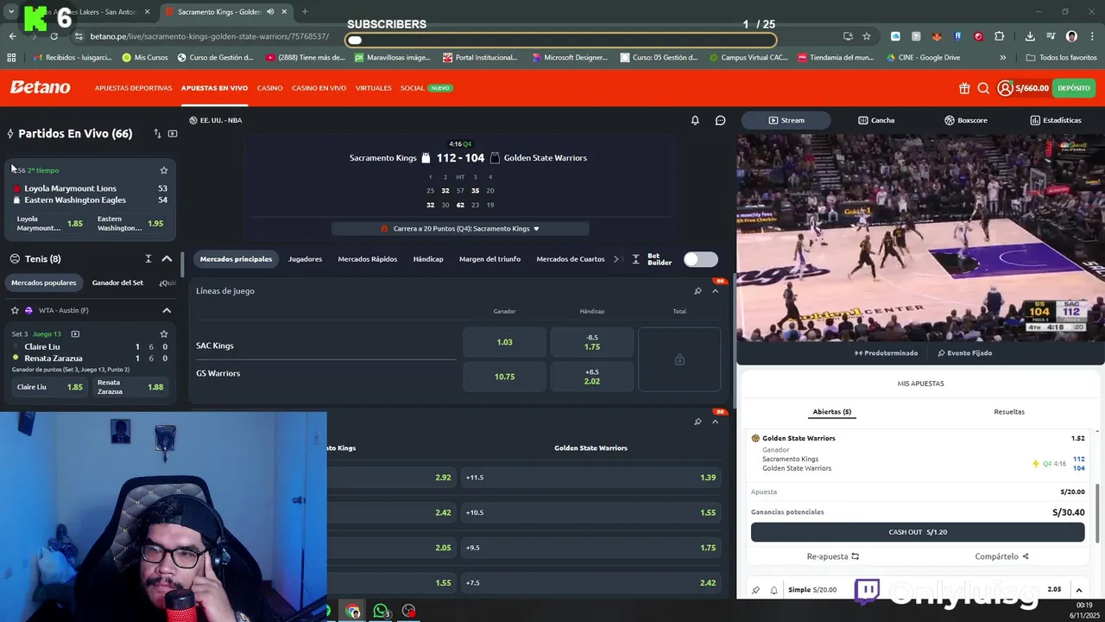The width and height of the screenshot is (1105, 622).
Task: Open the Betano search icon
Action: [x=983, y=88]
